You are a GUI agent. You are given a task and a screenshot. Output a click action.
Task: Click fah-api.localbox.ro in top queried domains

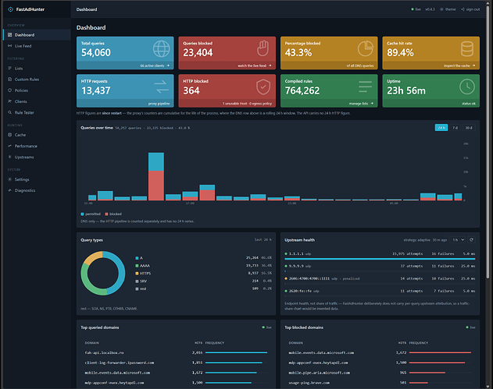pyautogui.click(x=104, y=352)
